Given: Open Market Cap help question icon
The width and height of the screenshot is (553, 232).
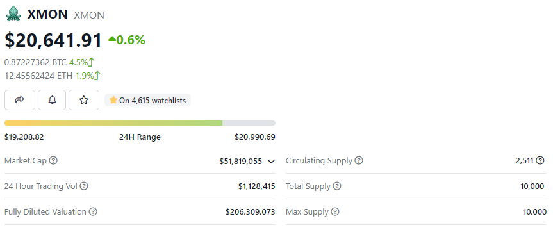Looking at the screenshot, I should [x=53, y=161].
